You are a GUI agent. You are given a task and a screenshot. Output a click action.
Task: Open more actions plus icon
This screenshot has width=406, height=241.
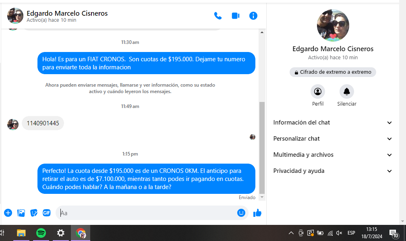[x=8, y=213]
